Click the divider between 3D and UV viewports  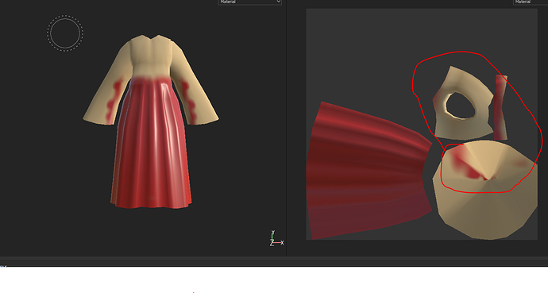[x=286, y=129]
